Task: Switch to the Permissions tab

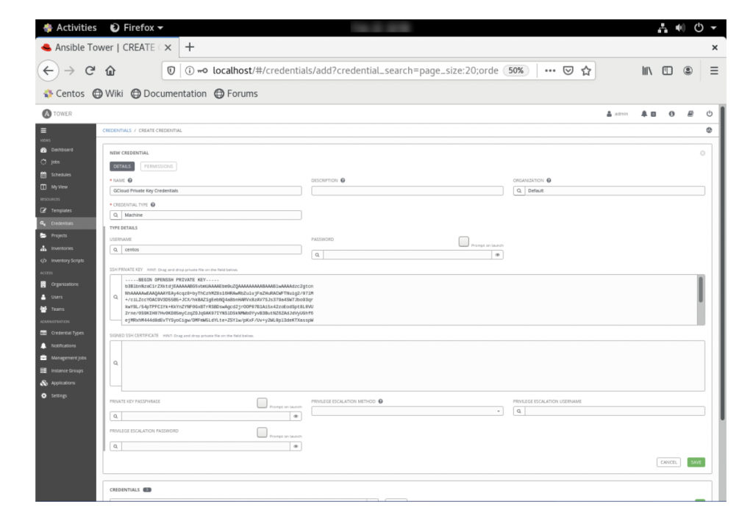Action: click(158, 166)
